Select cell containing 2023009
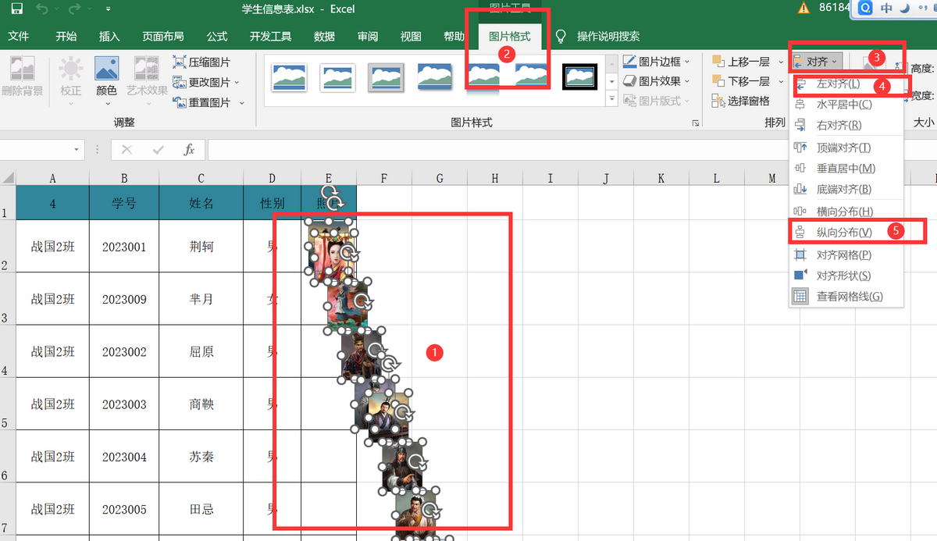Viewport: 937px width, 541px height. 124,299
